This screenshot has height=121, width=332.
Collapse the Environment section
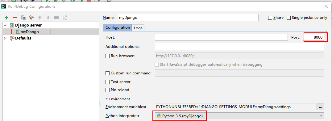pos(107,99)
